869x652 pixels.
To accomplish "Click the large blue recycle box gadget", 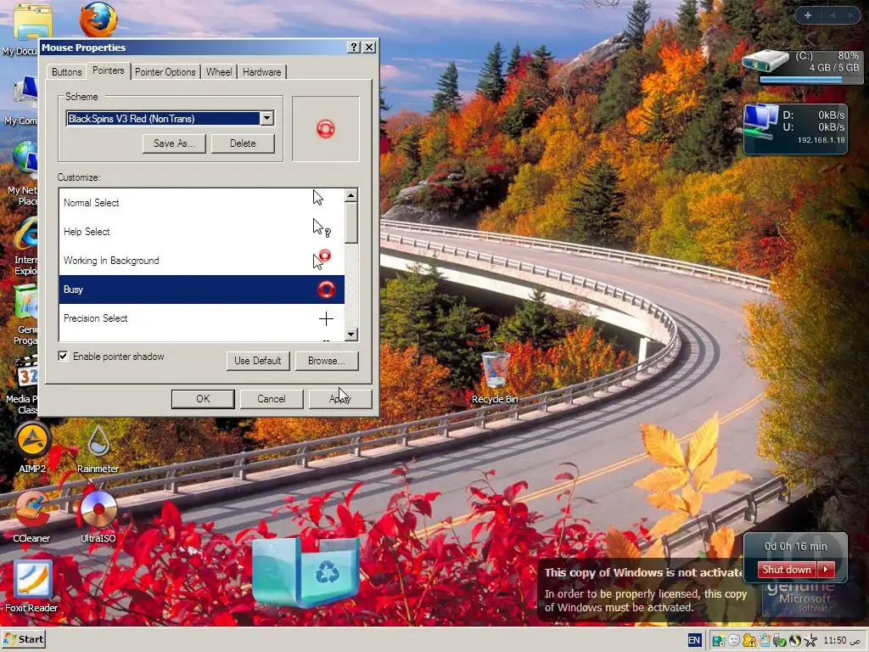I will tap(306, 571).
